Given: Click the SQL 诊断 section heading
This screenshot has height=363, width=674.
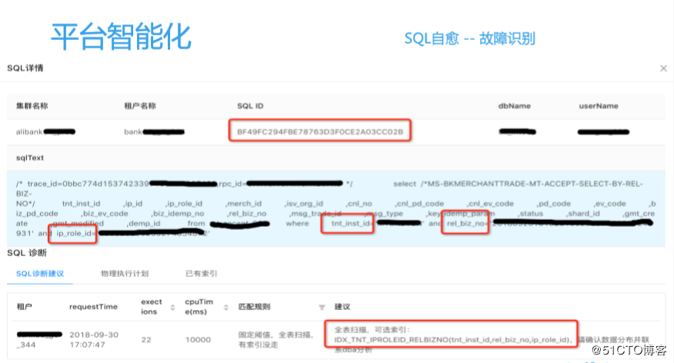Looking at the screenshot, I should tap(27, 253).
